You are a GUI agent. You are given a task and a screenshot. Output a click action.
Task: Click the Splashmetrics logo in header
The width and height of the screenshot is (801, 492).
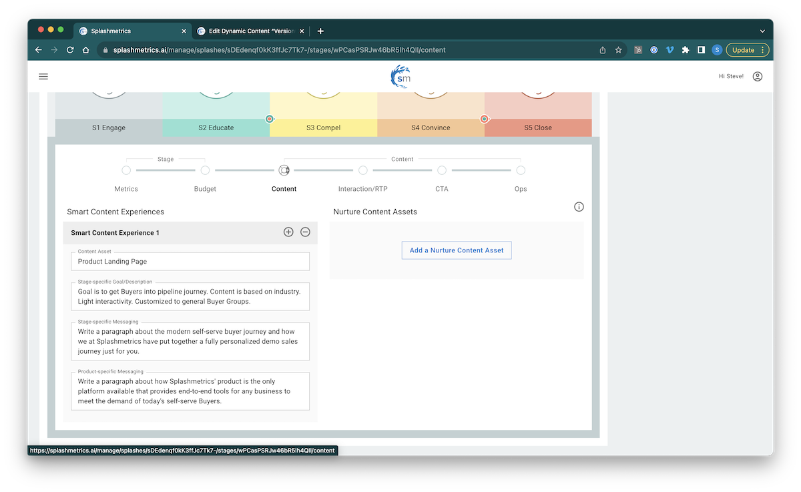400,76
